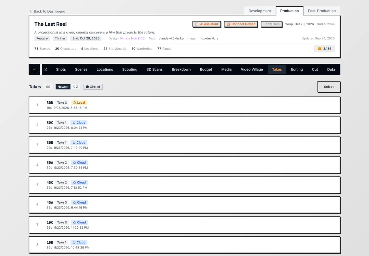Click the 3,185 coin balance

coord(324,49)
